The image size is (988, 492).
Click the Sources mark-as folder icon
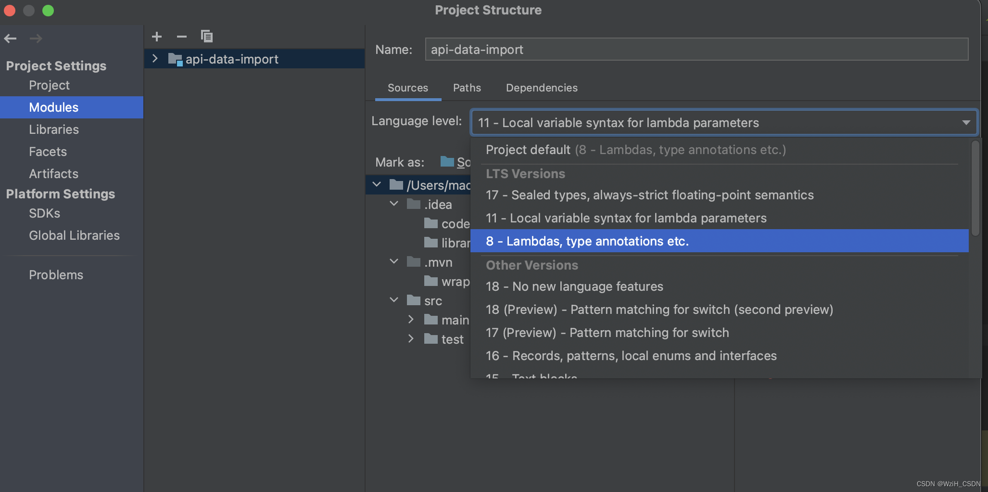(447, 162)
